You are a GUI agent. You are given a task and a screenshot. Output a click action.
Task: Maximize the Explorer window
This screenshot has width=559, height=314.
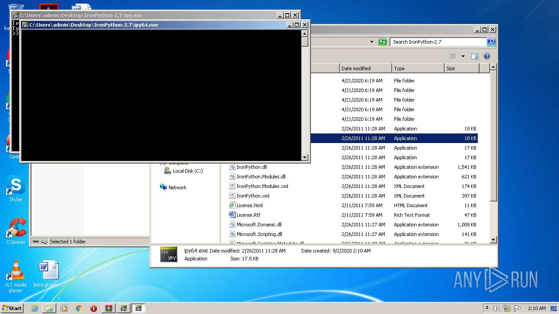(485, 29)
